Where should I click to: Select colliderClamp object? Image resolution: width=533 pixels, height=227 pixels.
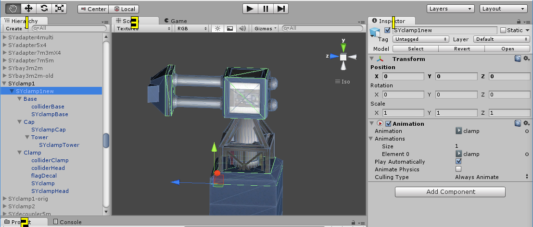click(x=50, y=160)
